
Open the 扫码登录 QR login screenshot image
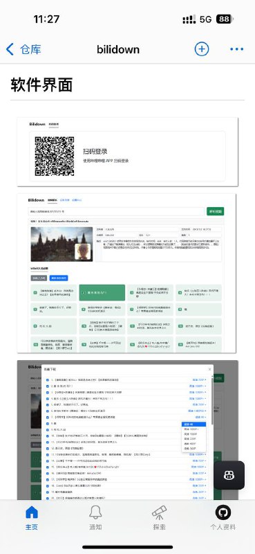coord(128,152)
